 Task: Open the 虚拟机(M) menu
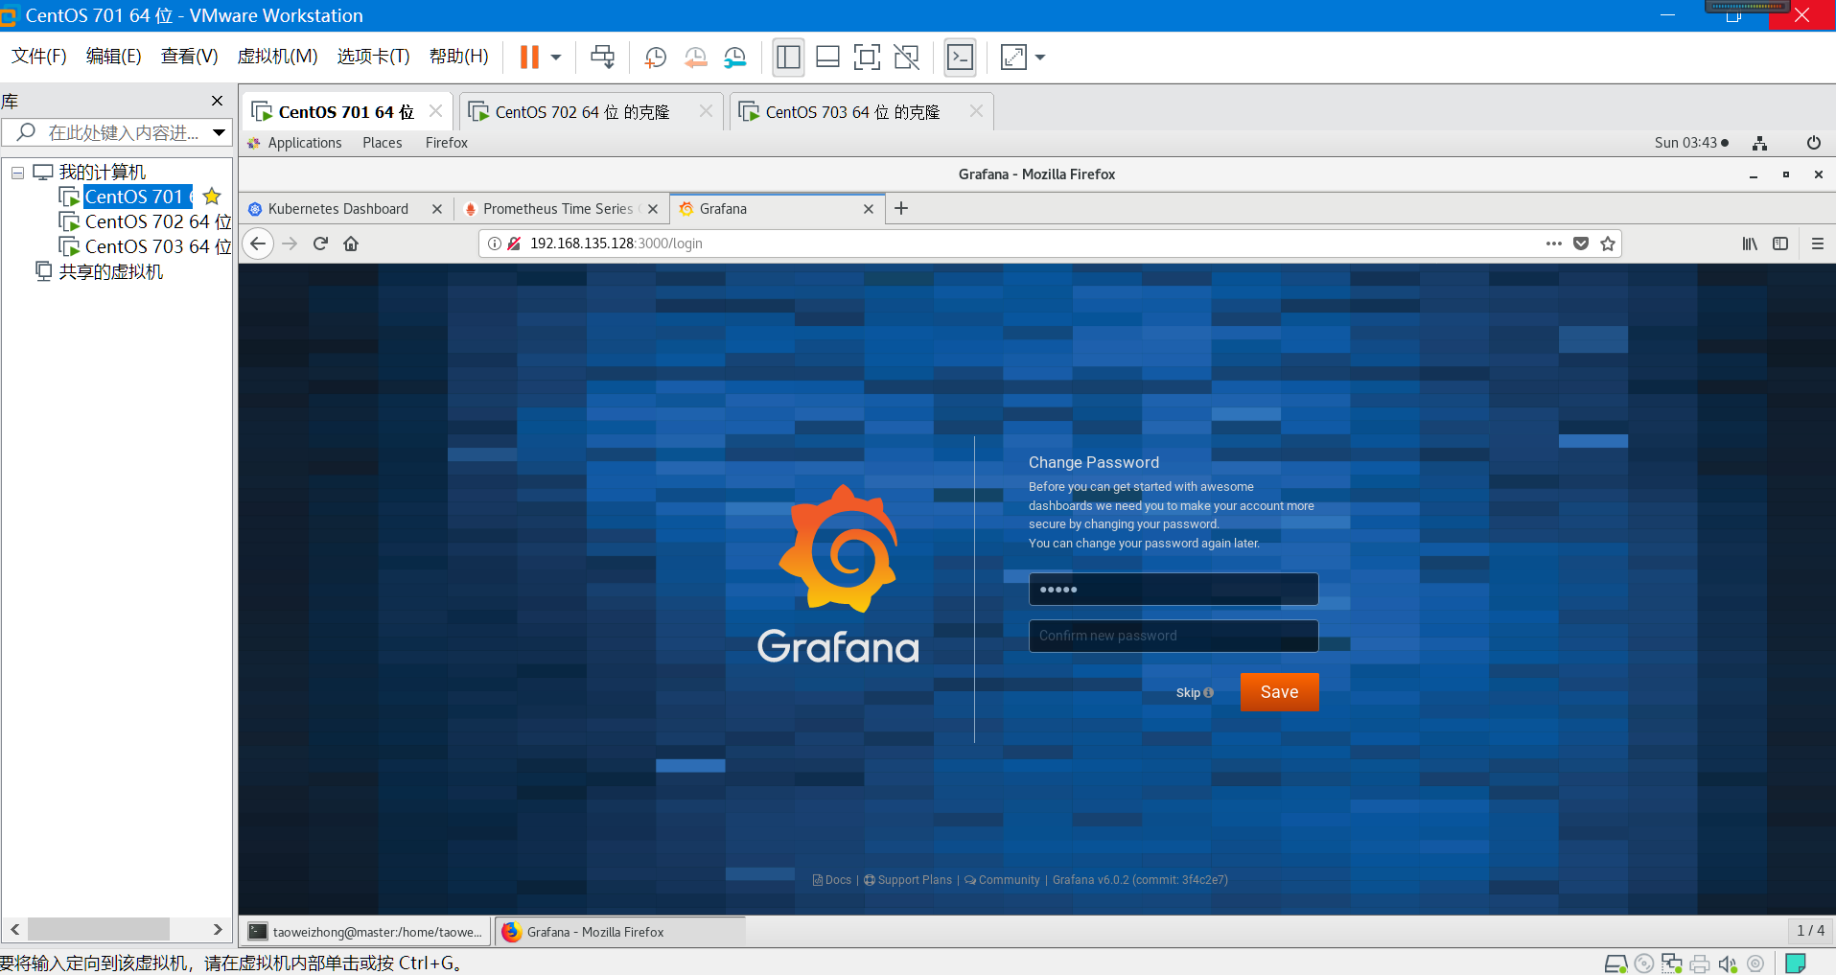click(277, 57)
